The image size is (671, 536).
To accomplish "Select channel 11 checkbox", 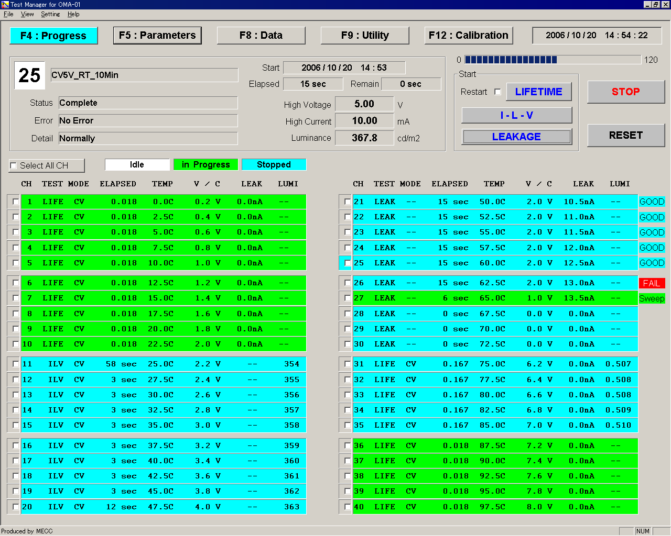I will (x=15, y=364).
